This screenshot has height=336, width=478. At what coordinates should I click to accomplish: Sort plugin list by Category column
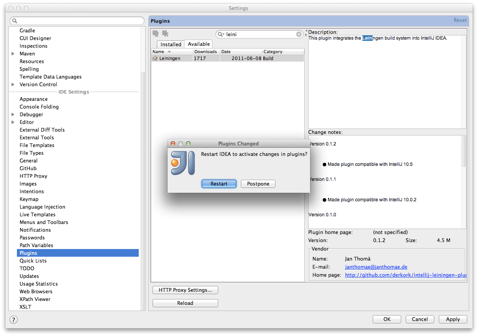(283, 52)
